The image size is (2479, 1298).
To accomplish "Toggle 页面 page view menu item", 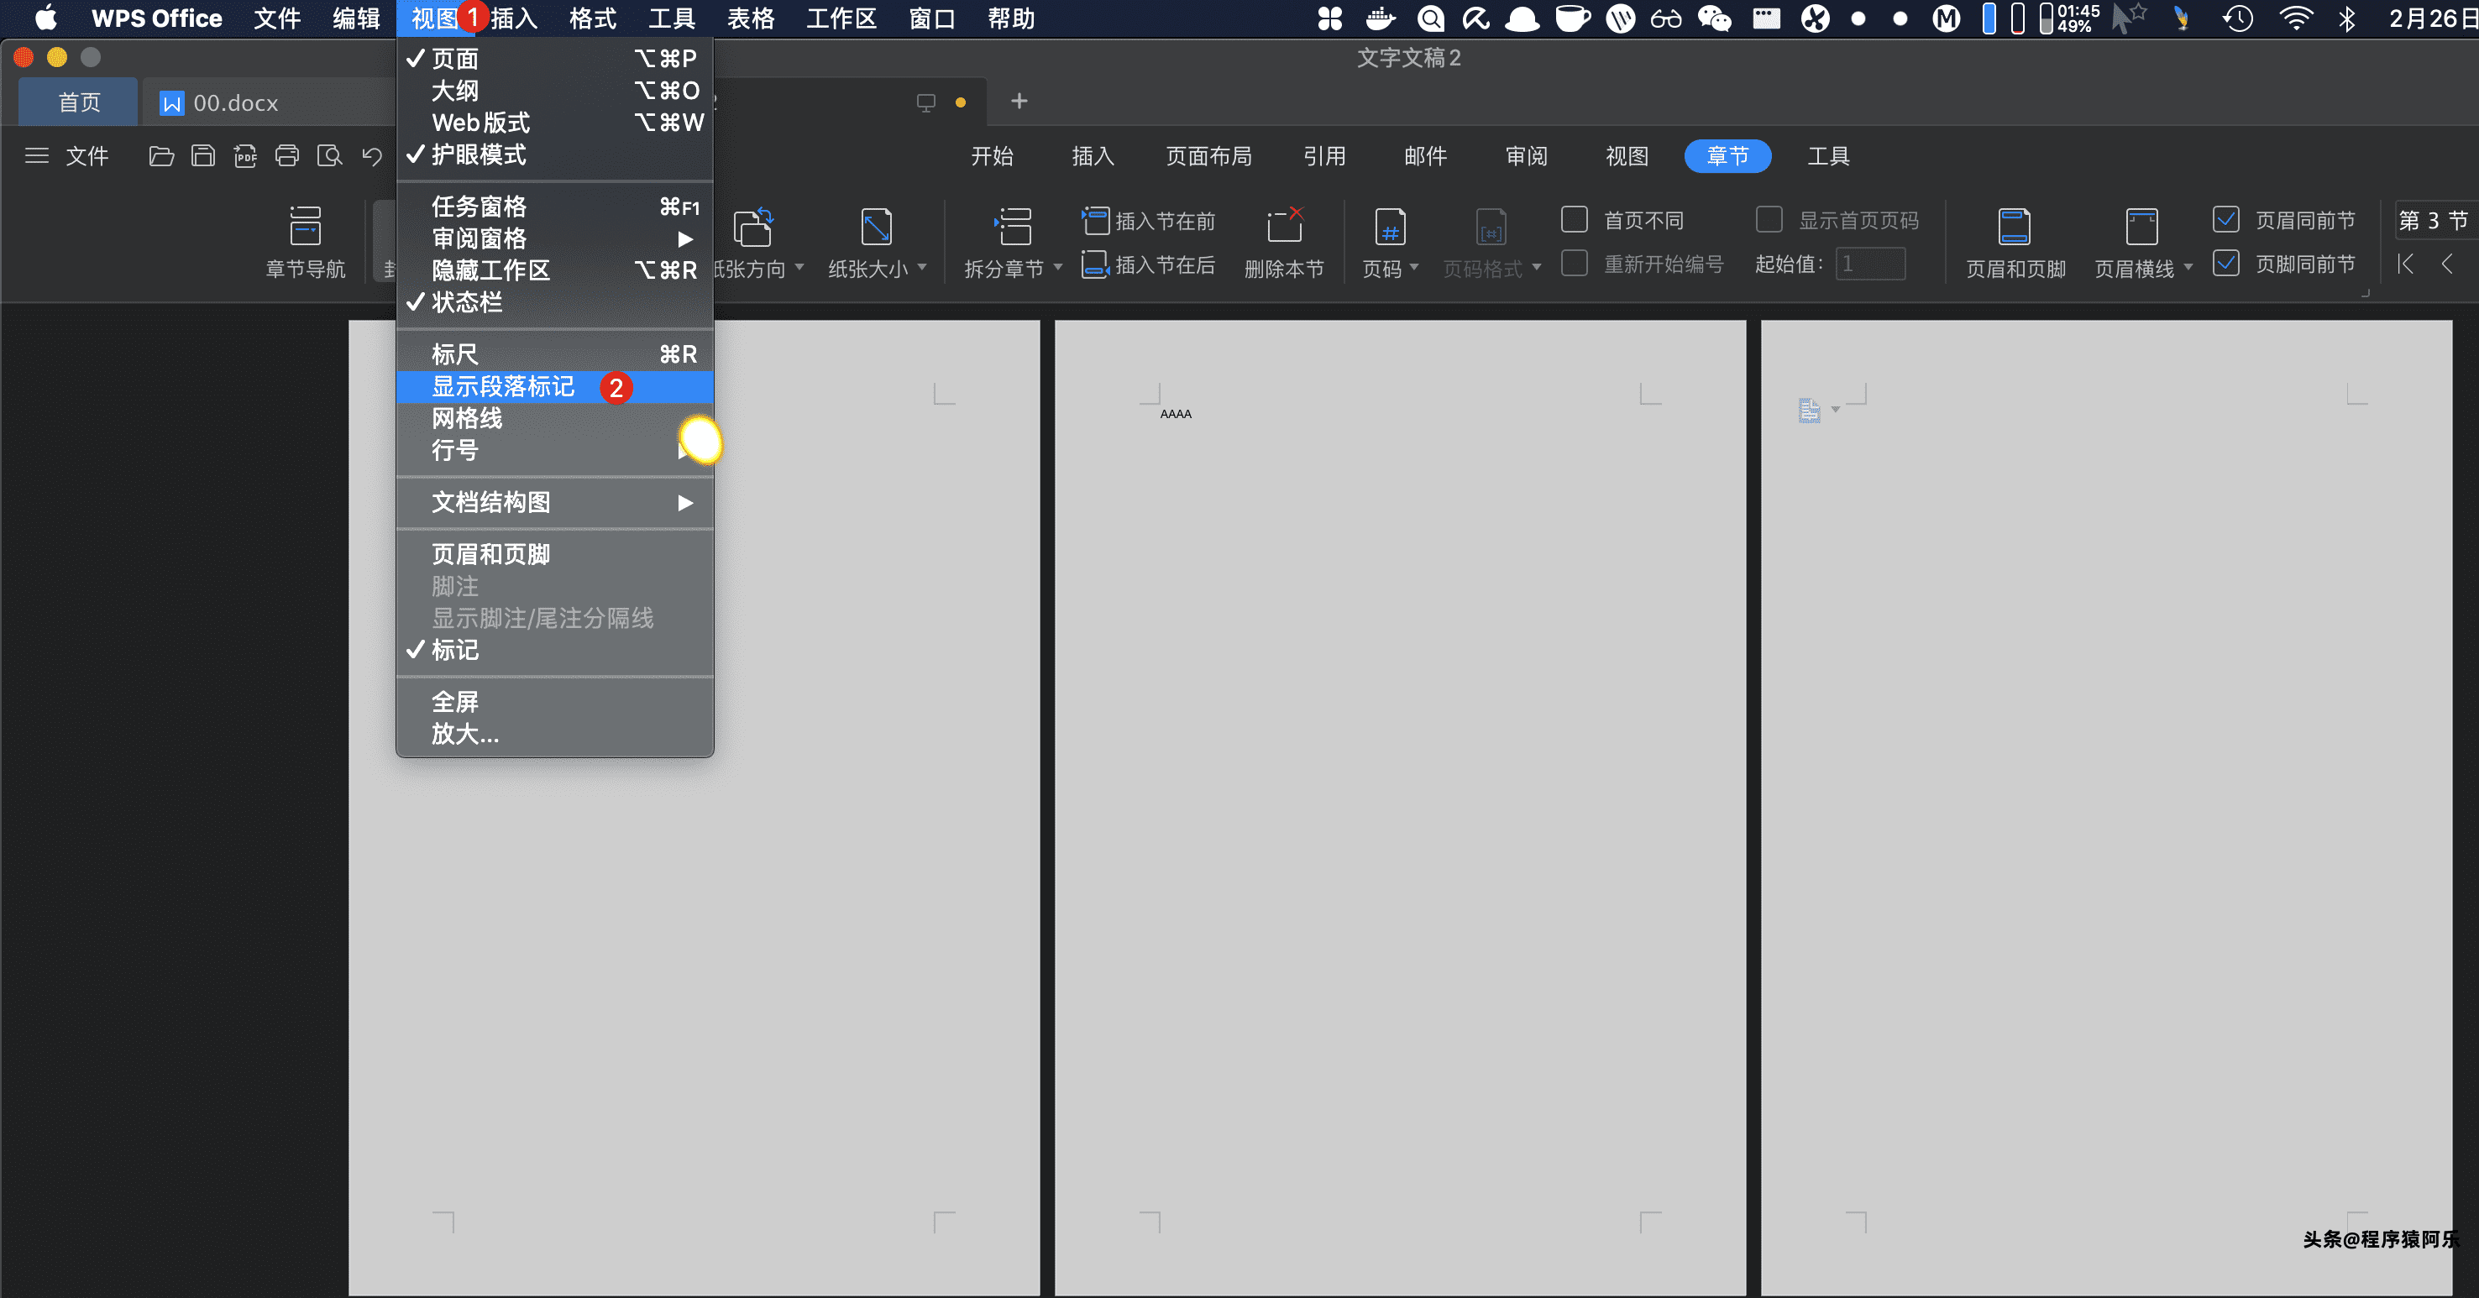I will (554, 59).
